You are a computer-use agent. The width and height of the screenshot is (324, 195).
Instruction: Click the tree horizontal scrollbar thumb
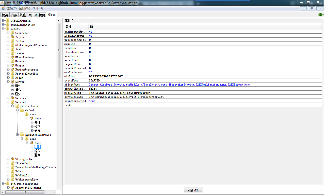click(25, 192)
